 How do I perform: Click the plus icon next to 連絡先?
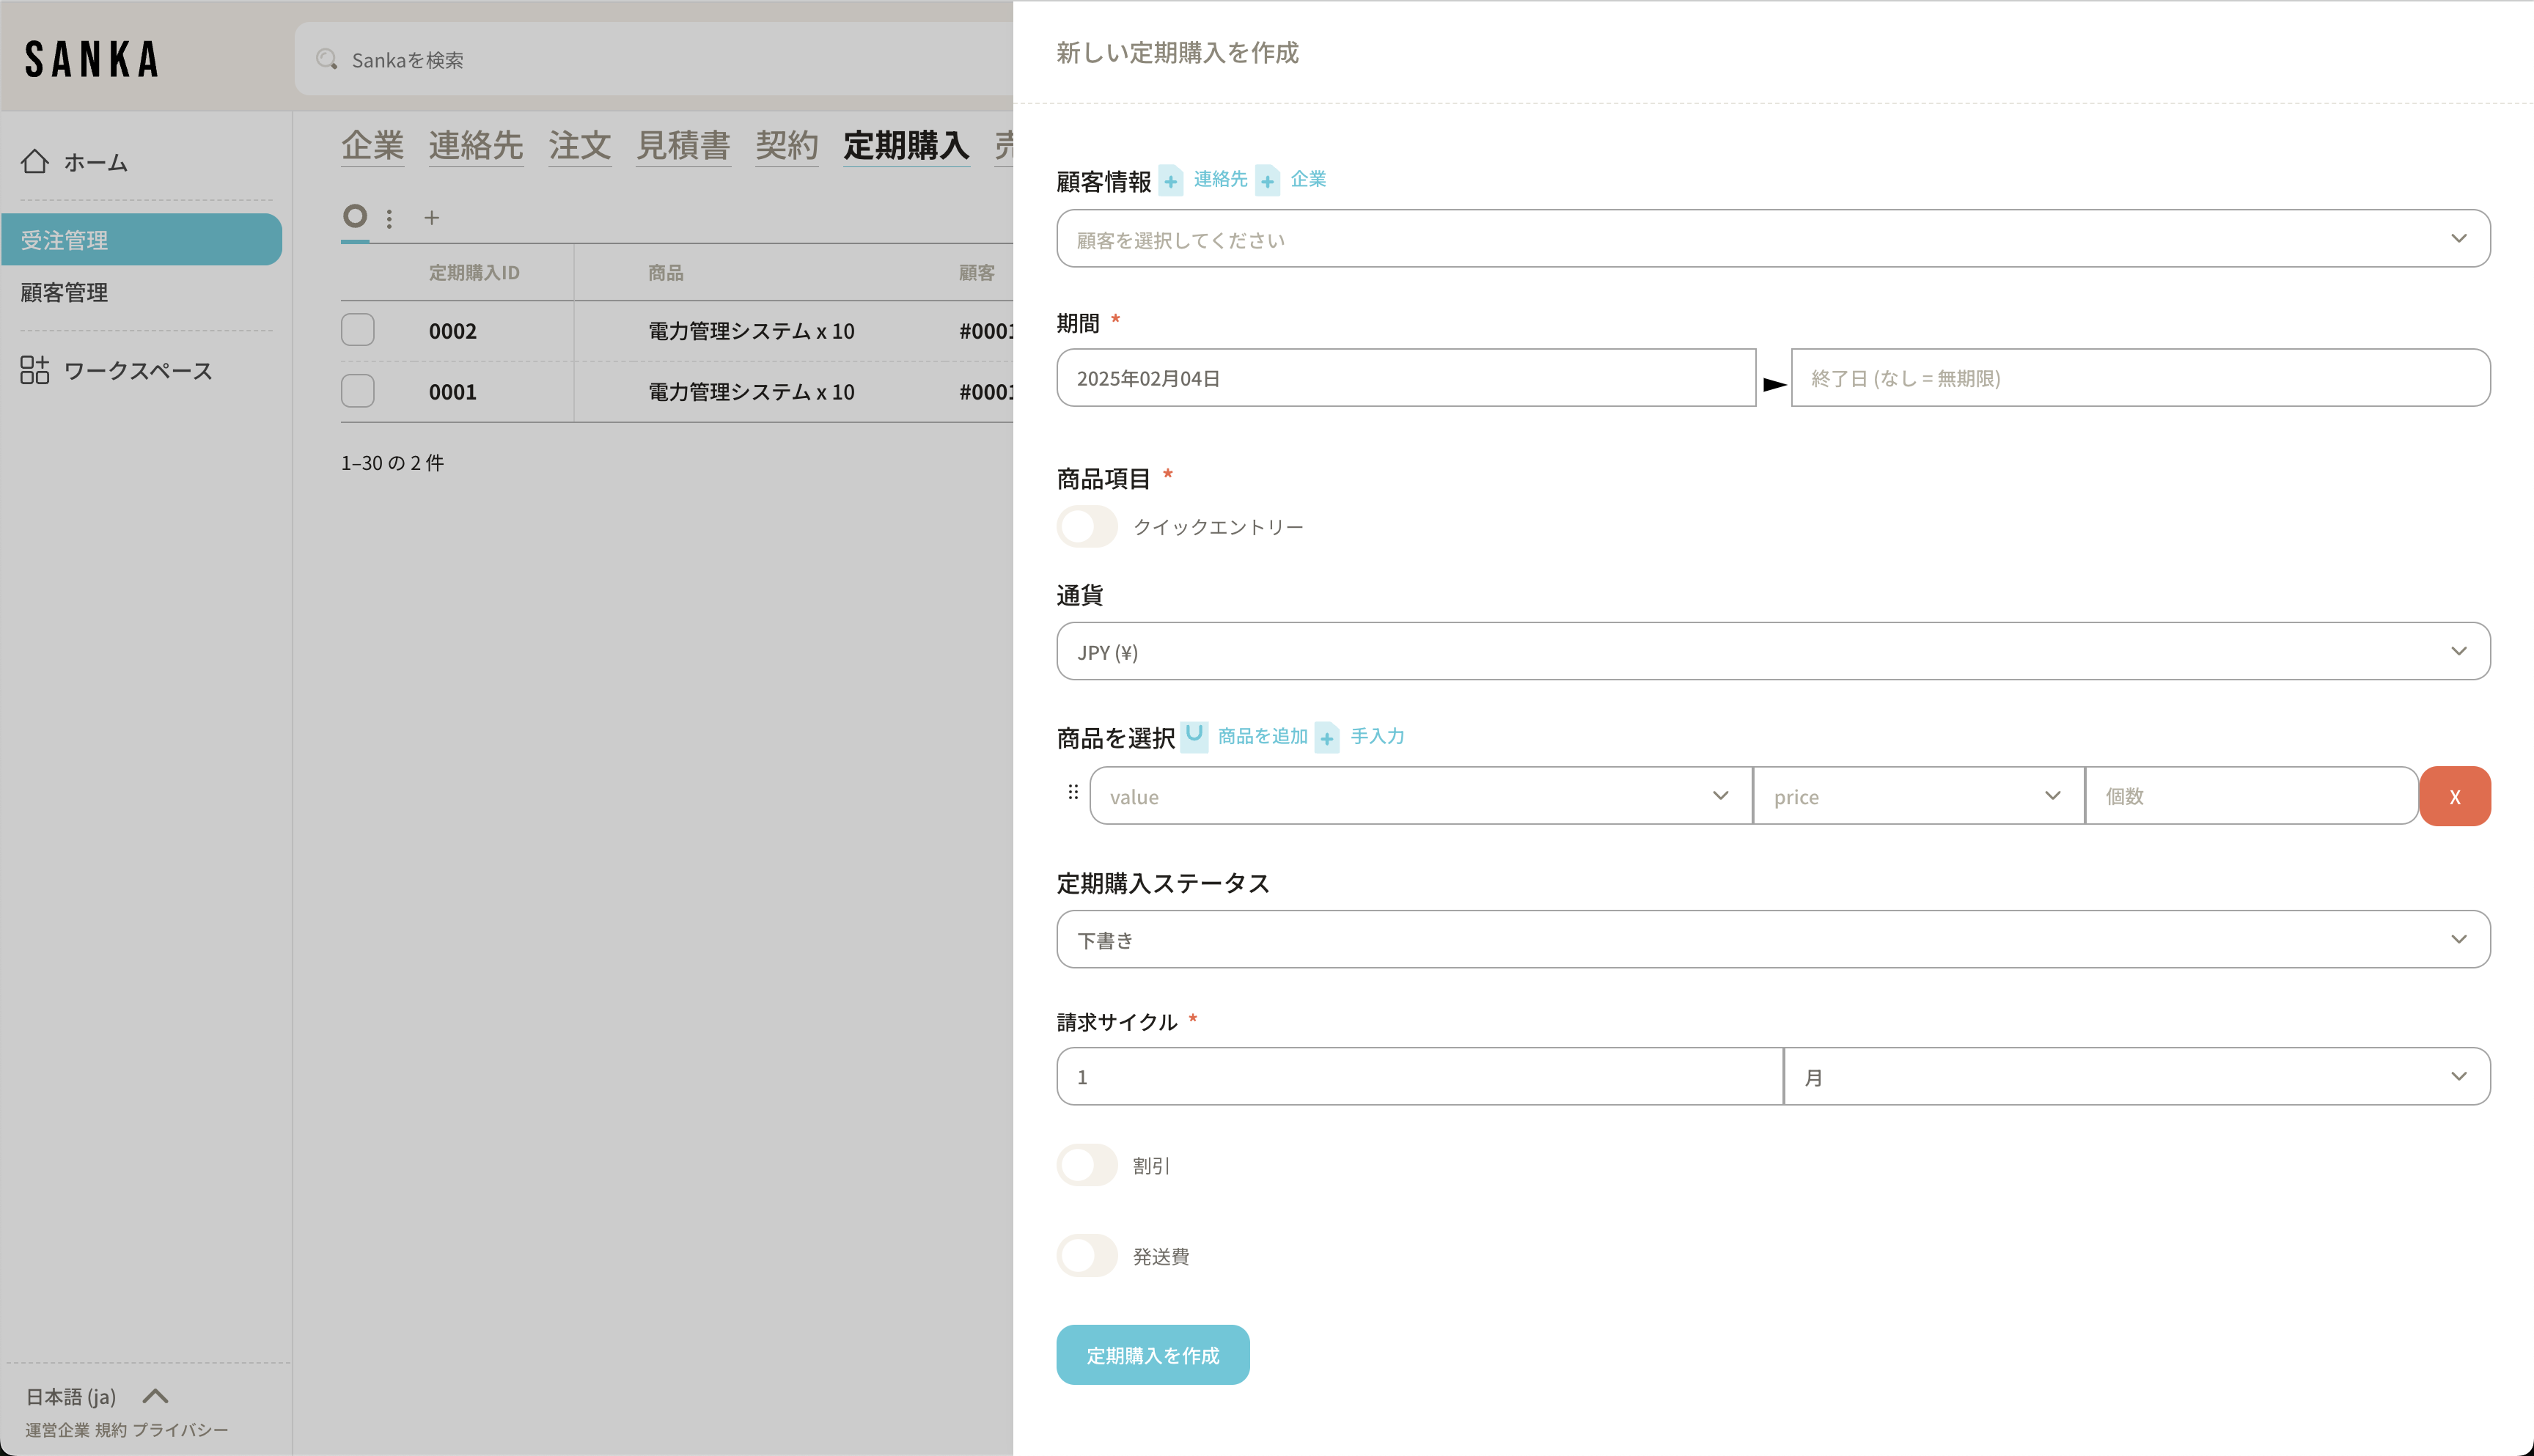(x=1170, y=181)
